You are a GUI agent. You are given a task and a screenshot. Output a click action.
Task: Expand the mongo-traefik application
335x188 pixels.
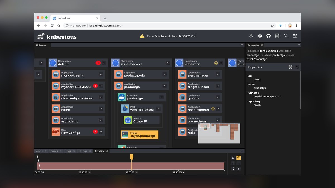tap(101, 74)
